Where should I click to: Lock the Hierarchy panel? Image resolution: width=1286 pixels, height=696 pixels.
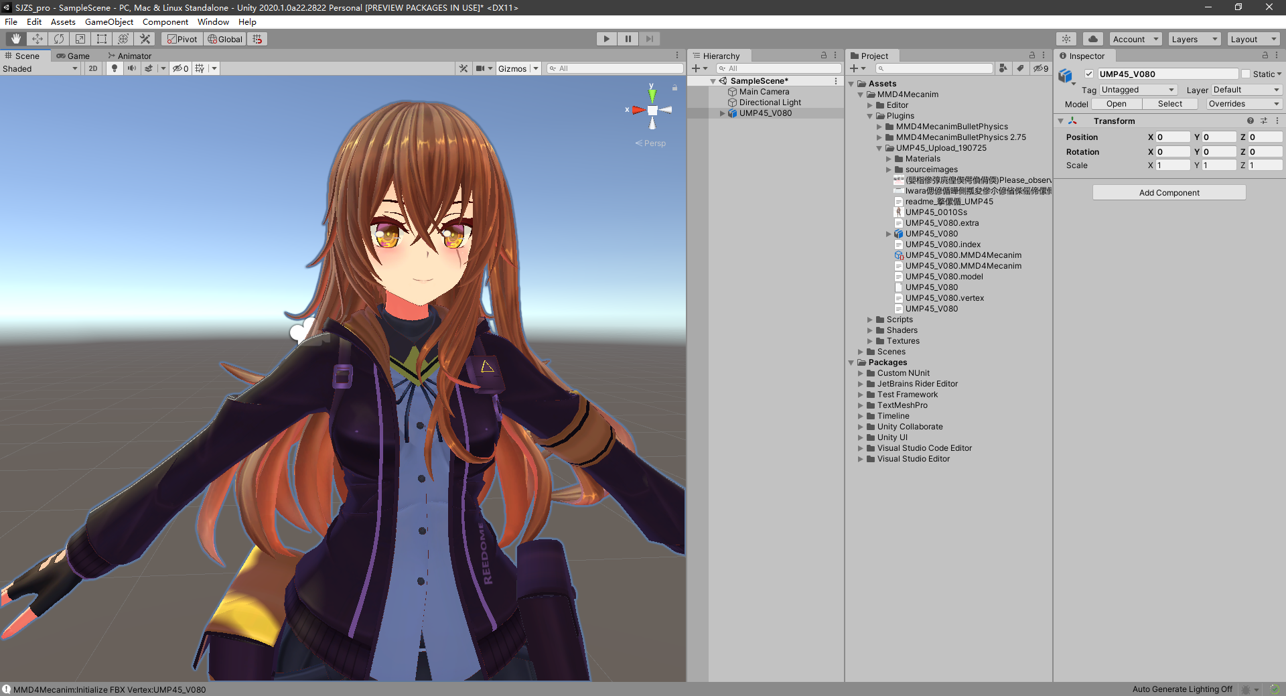pos(824,56)
